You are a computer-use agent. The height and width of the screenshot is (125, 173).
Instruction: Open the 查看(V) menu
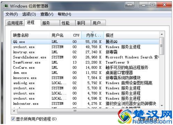point(47,14)
